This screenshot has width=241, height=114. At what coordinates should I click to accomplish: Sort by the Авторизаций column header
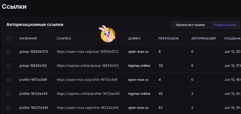[x=204, y=38]
